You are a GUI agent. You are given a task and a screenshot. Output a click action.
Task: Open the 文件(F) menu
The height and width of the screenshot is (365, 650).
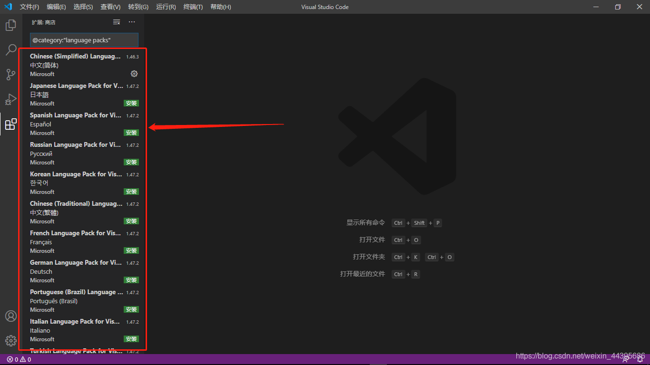pyautogui.click(x=30, y=7)
